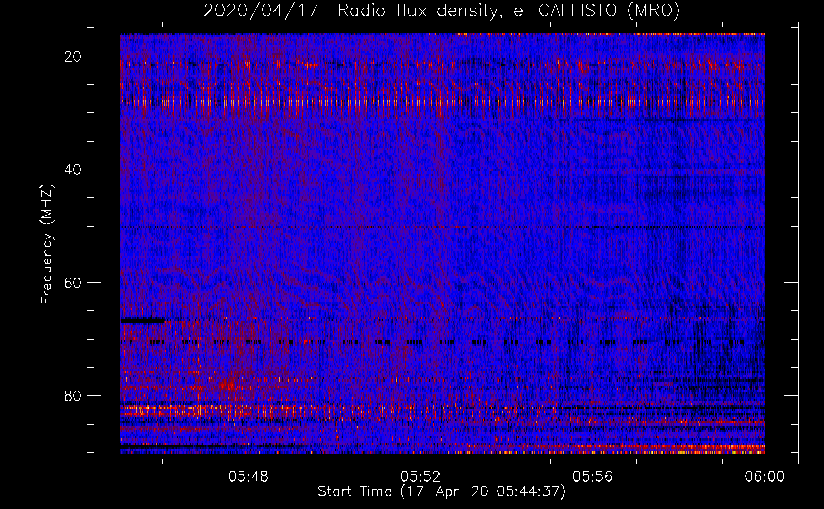
Task: Click the 05:52 time tick label
Action: (421, 477)
